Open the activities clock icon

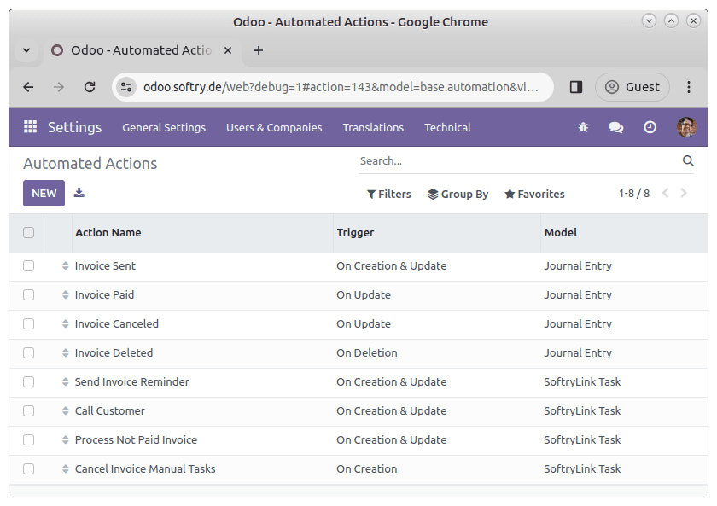point(650,127)
